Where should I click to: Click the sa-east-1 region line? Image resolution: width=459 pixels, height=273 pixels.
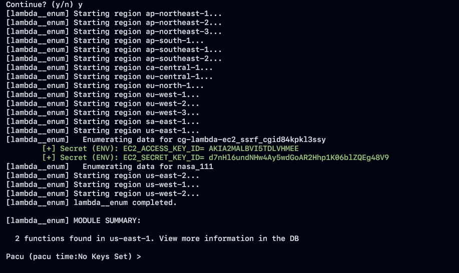click(x=103, y=121)
